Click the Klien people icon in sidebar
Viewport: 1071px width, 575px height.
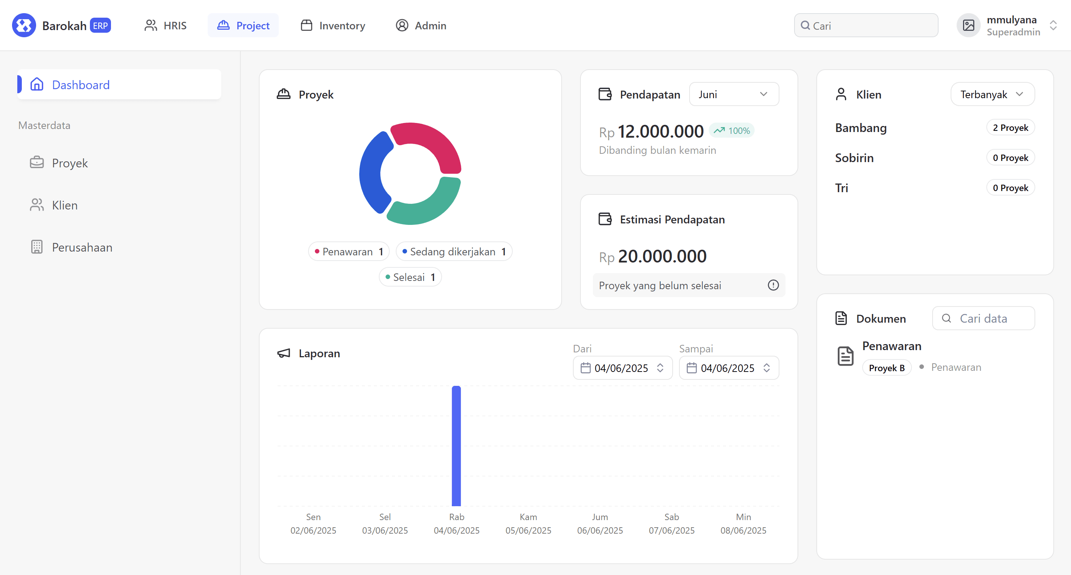point(36,205)
